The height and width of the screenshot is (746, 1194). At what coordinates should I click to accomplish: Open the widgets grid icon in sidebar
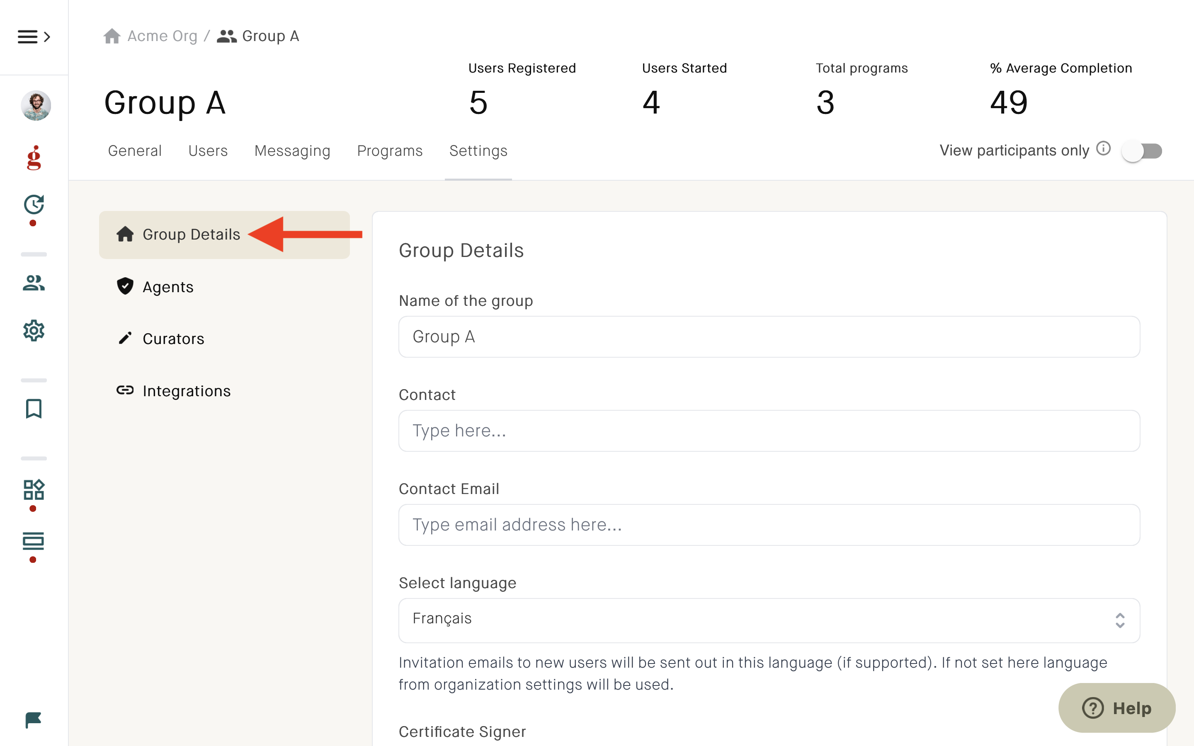point(34,489)
